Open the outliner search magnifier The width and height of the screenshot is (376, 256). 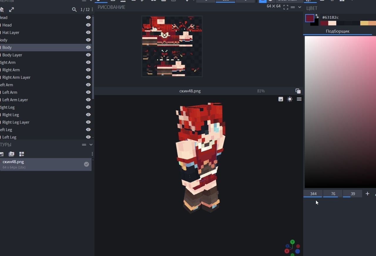(74, 10)
